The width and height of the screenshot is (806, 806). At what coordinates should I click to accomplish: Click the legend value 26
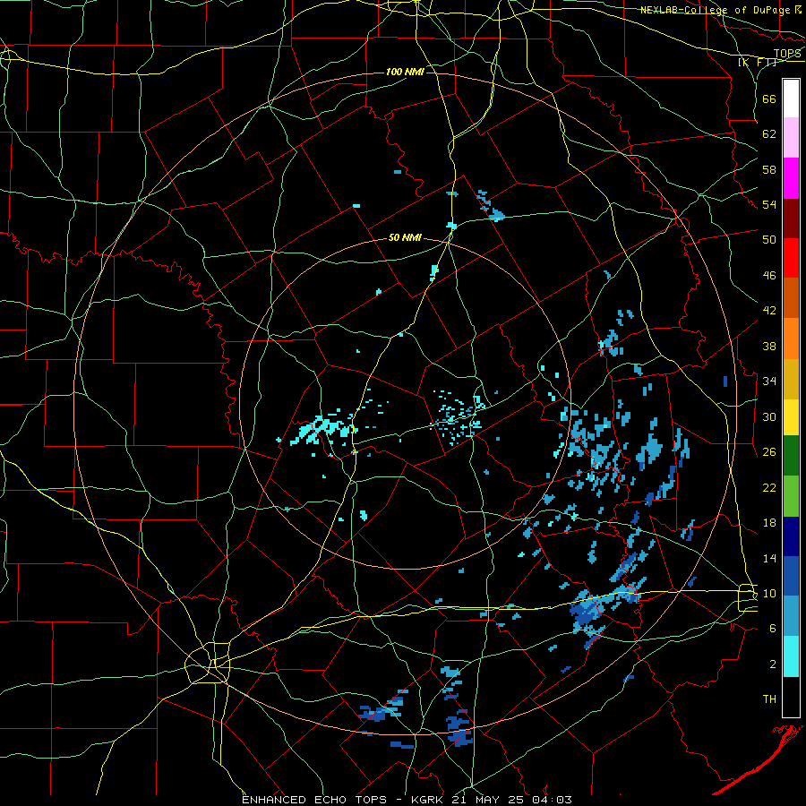pyautogui.click(x=769, y=452)
